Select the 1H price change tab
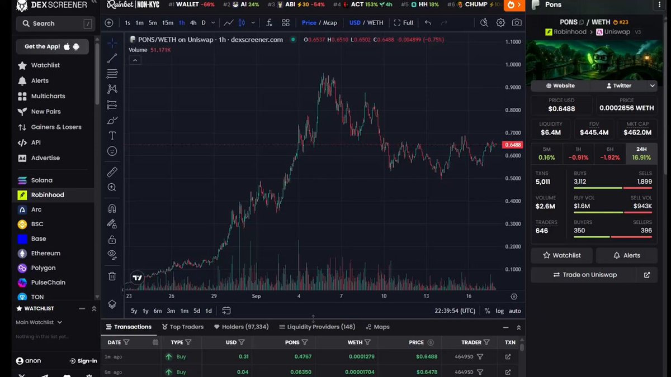This screenshot has width=671, height=377. tap(578, 154)
